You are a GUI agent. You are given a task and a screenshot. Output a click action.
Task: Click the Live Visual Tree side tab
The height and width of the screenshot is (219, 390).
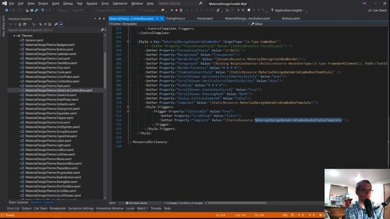(x=3, y=26)
